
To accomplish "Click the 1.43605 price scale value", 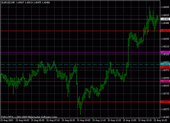I will (165, 7).
